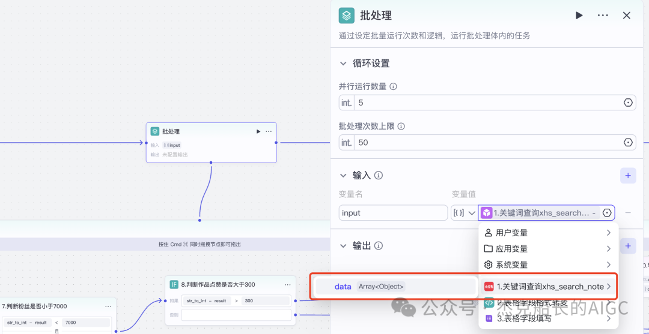
Task: Remove the input variable row
Action: (x=628, y=213)
